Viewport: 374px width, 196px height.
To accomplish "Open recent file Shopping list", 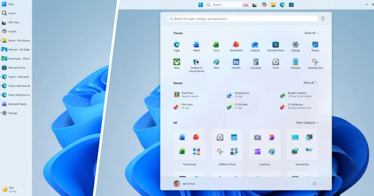I will click(x=238, y=95).
